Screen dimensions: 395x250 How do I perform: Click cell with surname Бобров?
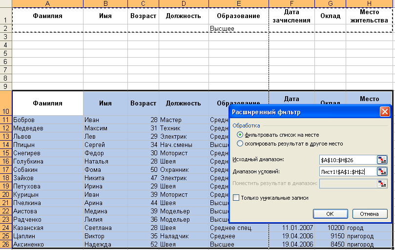(x=47, y=120)
